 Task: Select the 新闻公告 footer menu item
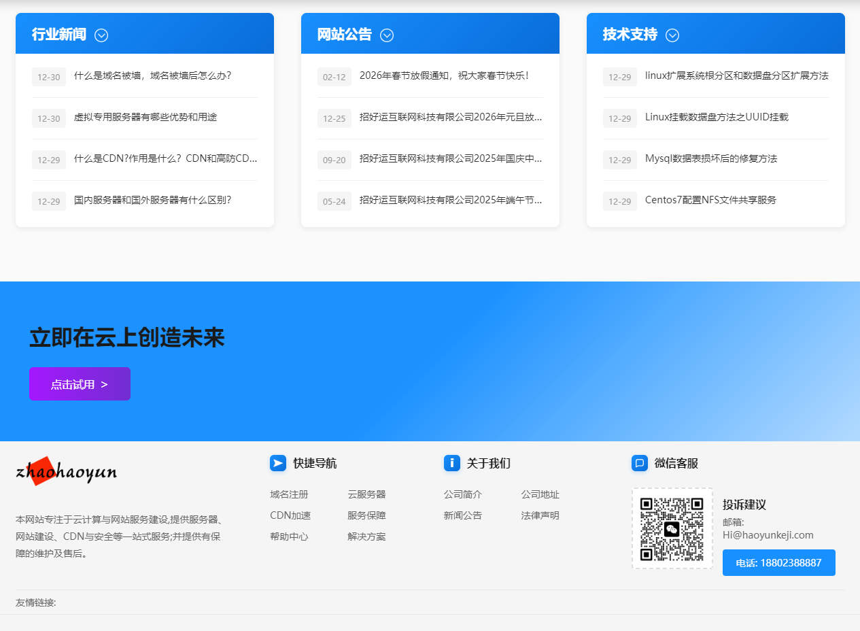point(462,515)
